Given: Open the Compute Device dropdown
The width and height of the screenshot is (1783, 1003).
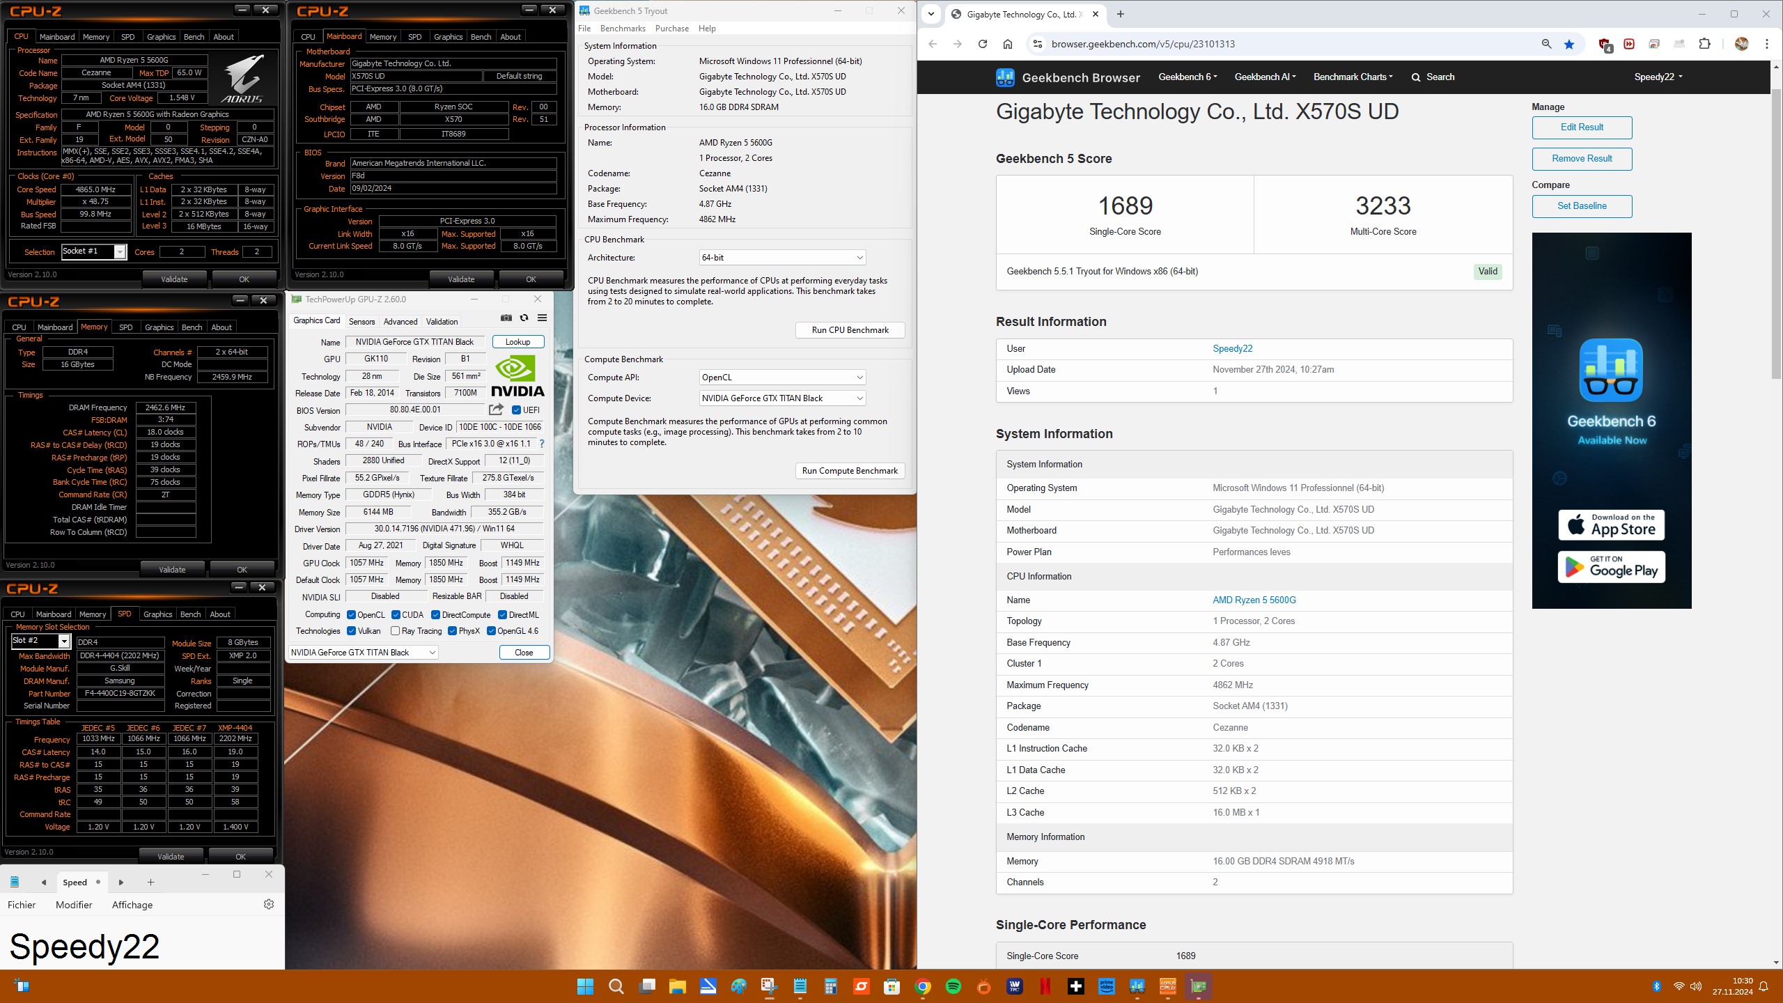Looking at the screenshot, I should (782, 398).
